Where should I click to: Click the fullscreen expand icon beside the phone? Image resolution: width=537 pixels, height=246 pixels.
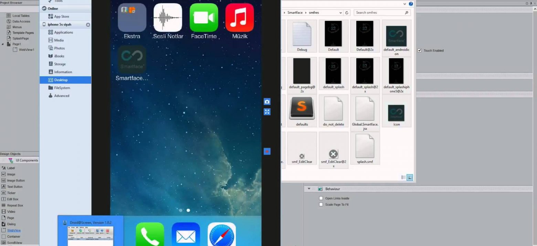(267, 112)
